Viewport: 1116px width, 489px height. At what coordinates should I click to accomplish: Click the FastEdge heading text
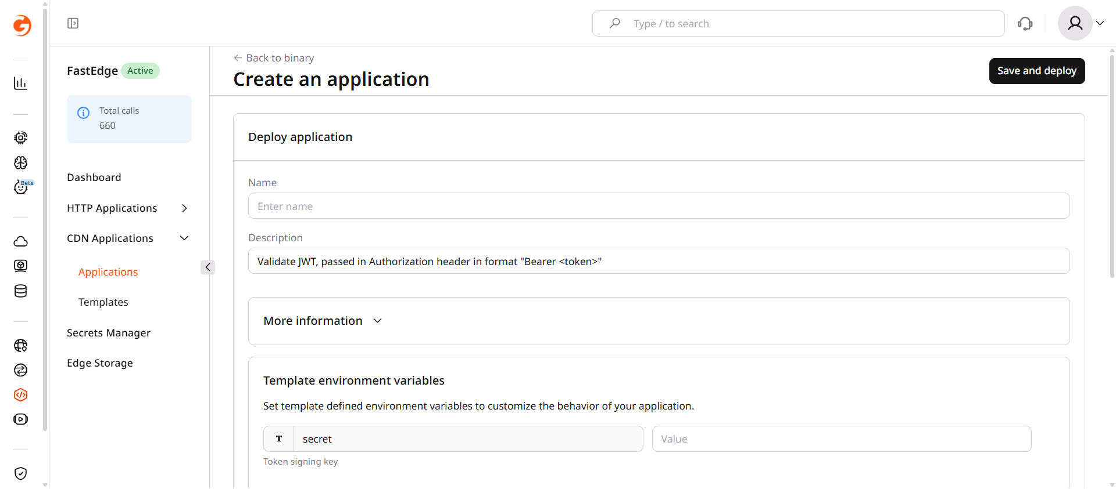click(92, 71)
